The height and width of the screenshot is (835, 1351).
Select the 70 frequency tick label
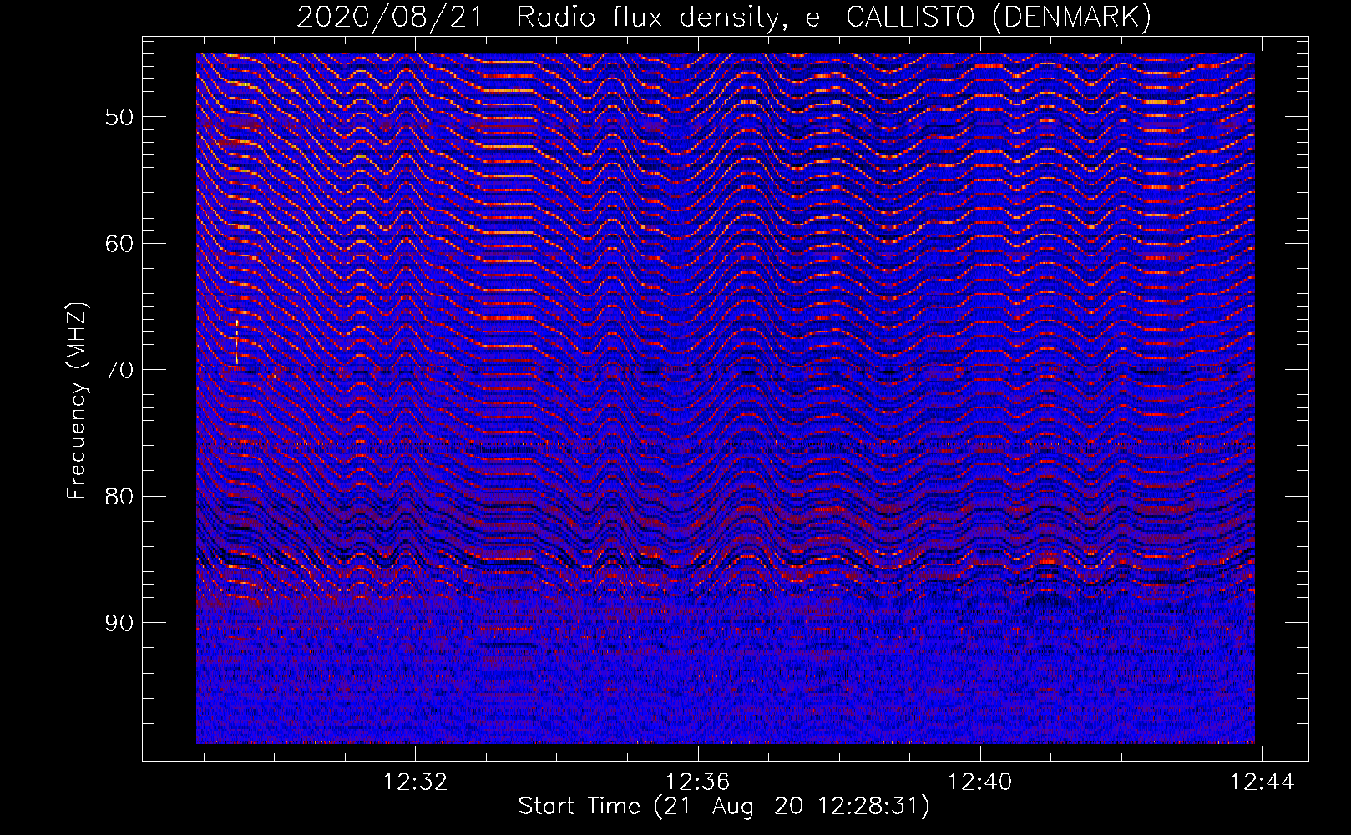[x=119, y=370]
